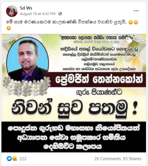The width and height of the screenshot is (148, 166).
Task: Click the oval portrait photo in the image
Action: coord(28,60)
